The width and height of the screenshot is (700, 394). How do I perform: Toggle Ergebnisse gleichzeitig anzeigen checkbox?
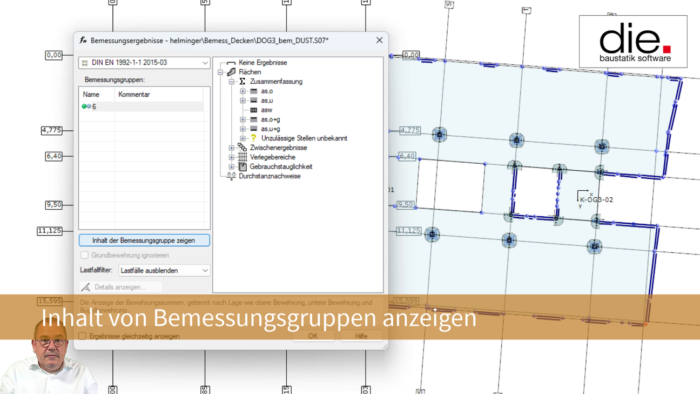click(x=82, y=336)
